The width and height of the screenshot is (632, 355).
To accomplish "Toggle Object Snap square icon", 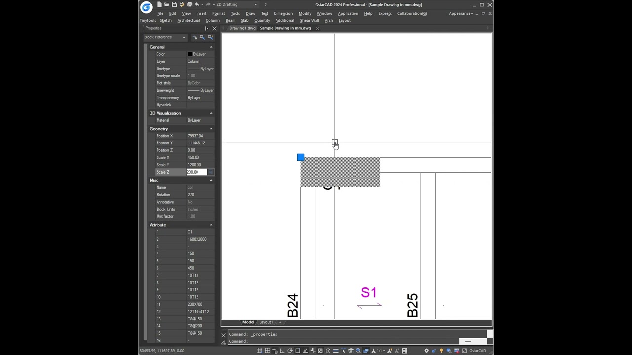I will (298, 351).
